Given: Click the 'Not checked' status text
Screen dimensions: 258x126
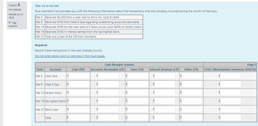Looking at the screenshot, I should coord(15,10).
